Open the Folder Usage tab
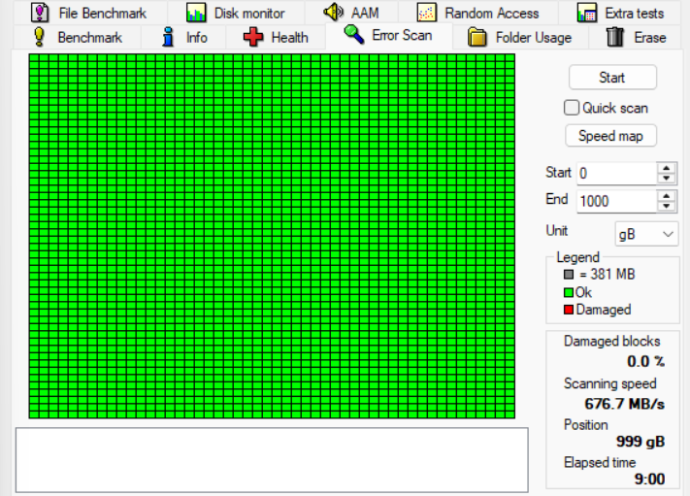Viewport: 690px width, 496px height. 520,37
